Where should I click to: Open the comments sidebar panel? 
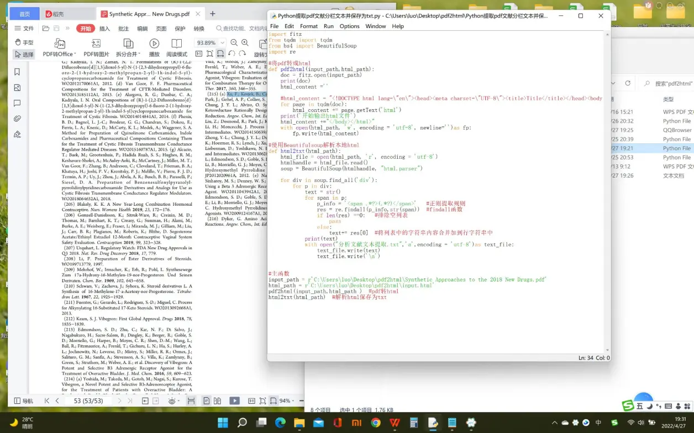click(17, 103)
